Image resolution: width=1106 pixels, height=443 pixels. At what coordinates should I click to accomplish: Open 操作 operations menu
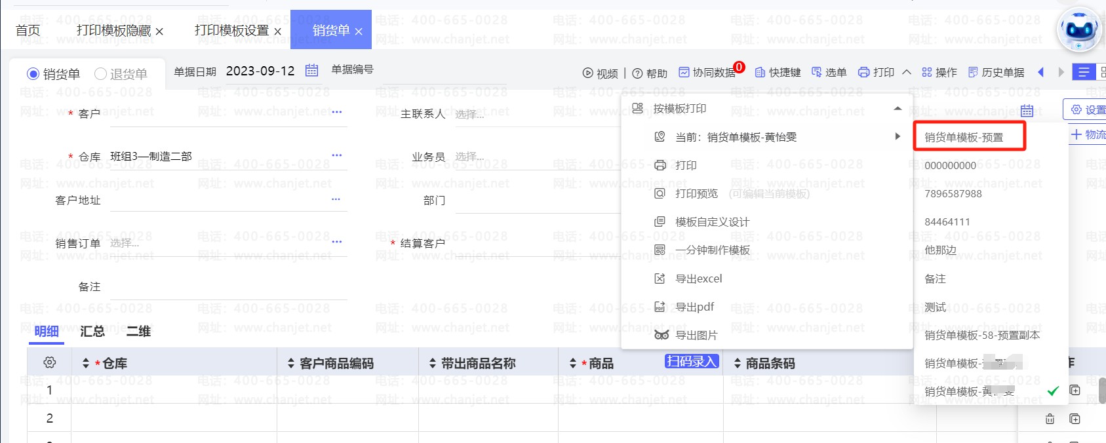coord(939,72)
